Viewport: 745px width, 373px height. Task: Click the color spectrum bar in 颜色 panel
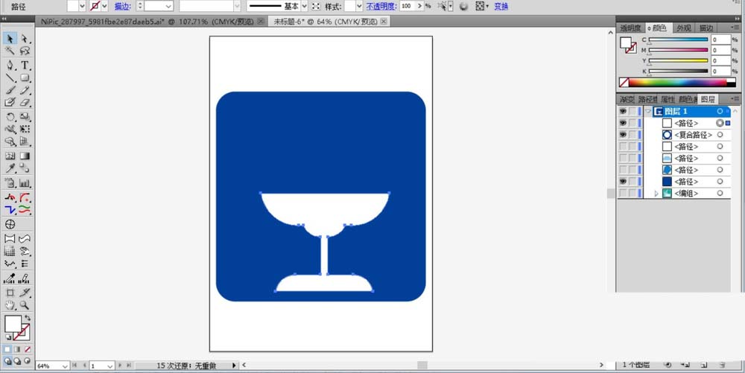point(677,83)
